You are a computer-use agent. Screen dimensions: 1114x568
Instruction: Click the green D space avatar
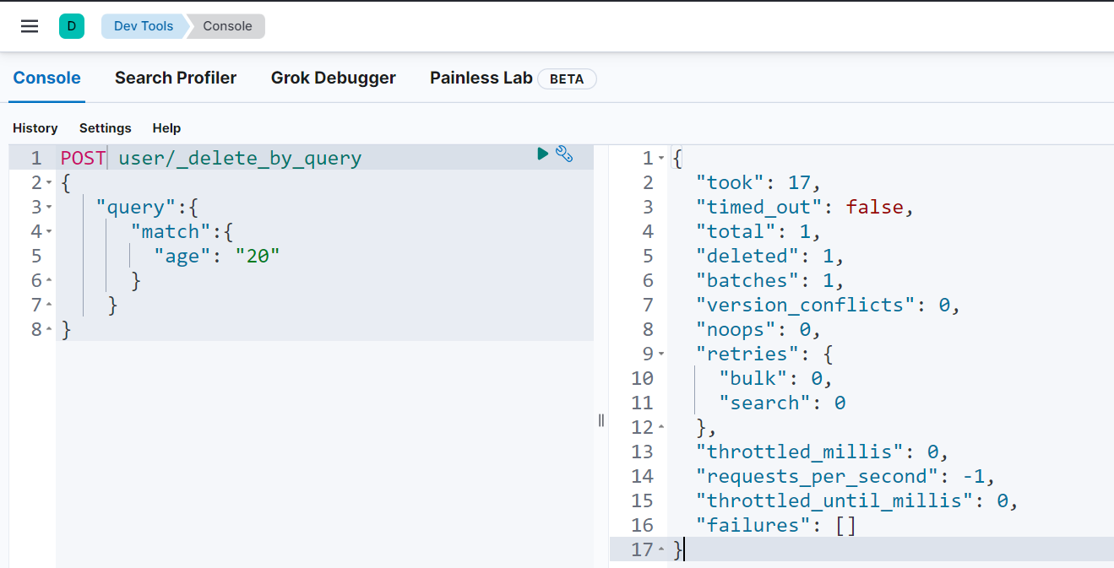(x=72, y=26)
